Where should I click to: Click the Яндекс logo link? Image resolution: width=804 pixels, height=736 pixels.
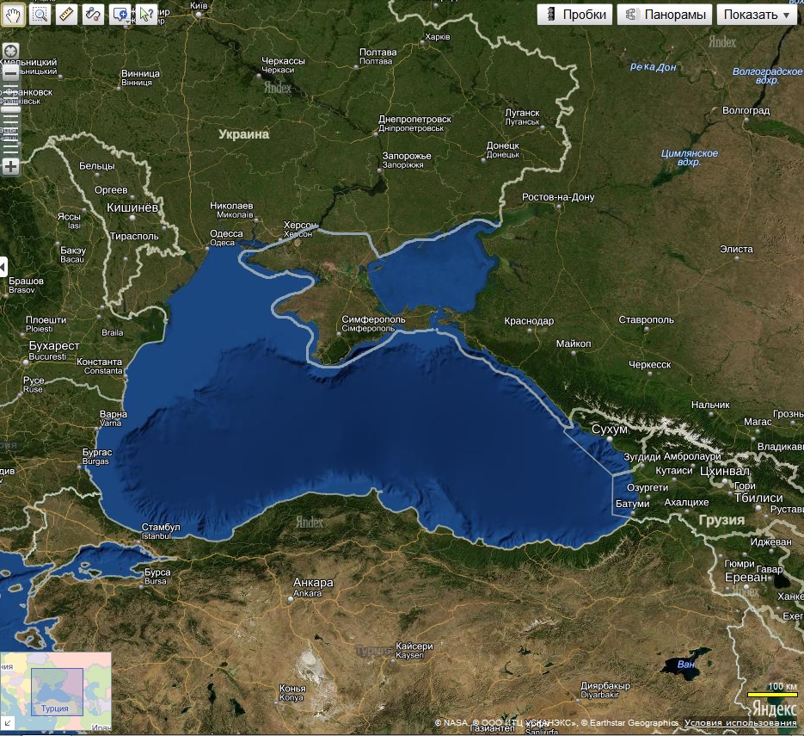[774, 708]
